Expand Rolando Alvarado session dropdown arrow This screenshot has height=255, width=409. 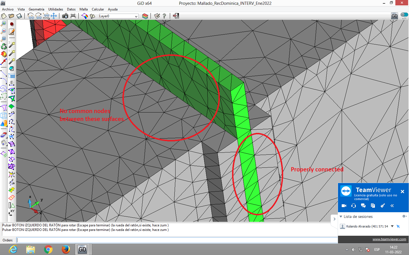392,226
